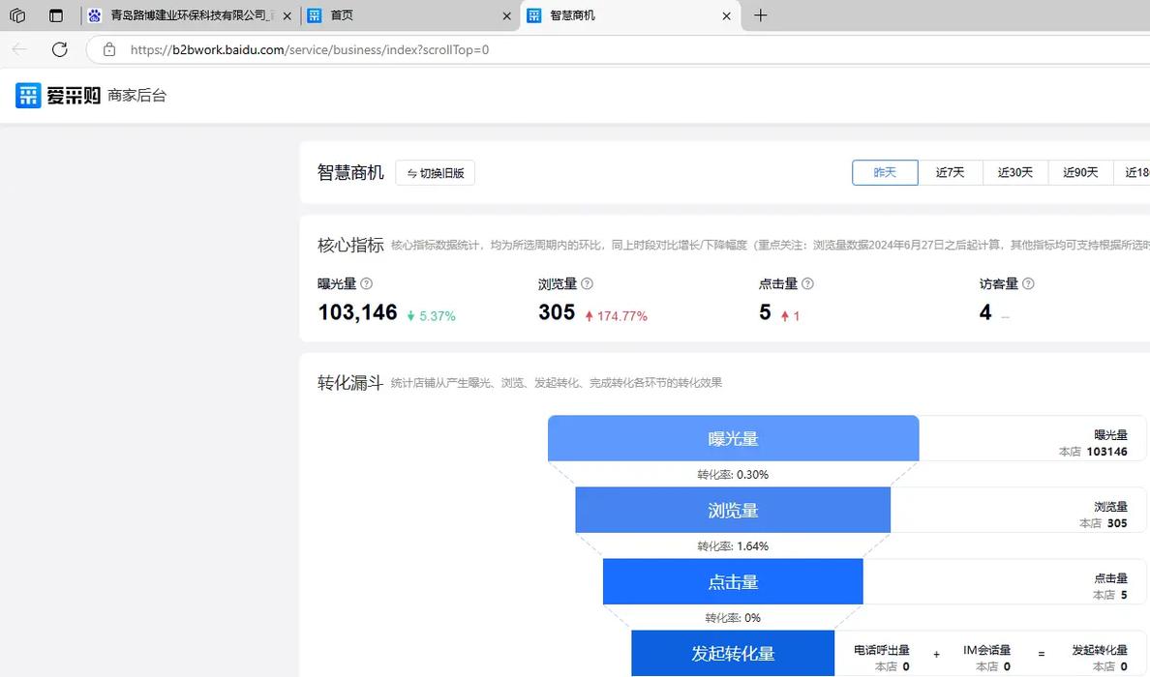Click the 103,146 exposure value
The width and height of the screenshot is (1150, 677).
coord(357,312)
